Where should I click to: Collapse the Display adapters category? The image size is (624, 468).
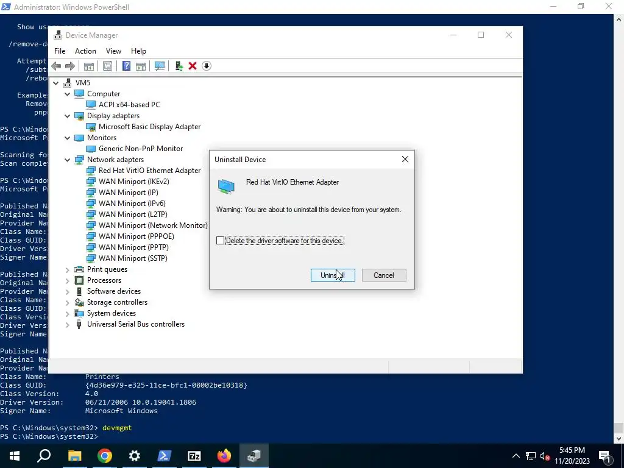tap(67, 116)
